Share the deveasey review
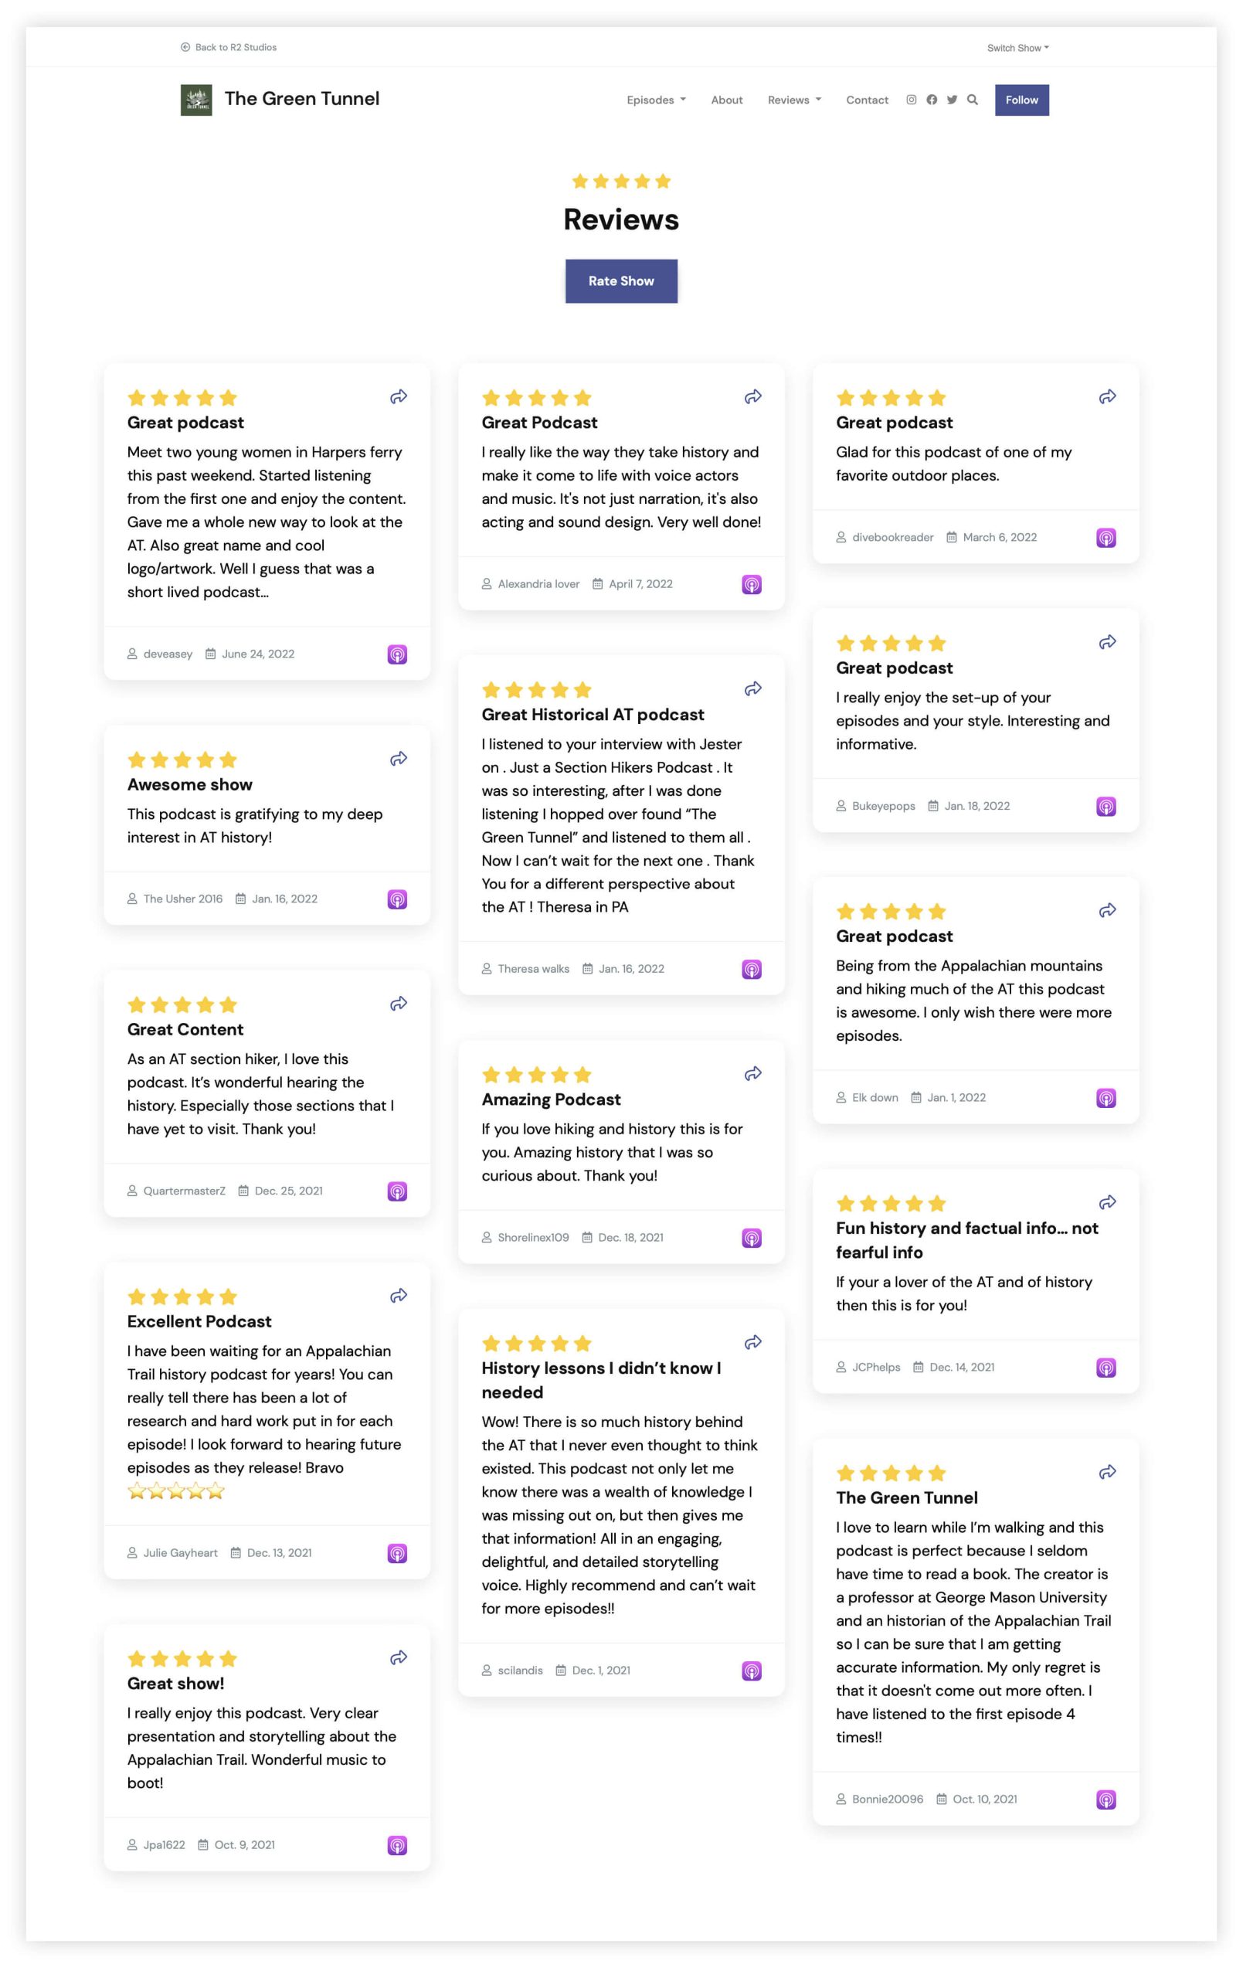Viewport: 1243px width, 1978px height. click(x=399, y=398)
